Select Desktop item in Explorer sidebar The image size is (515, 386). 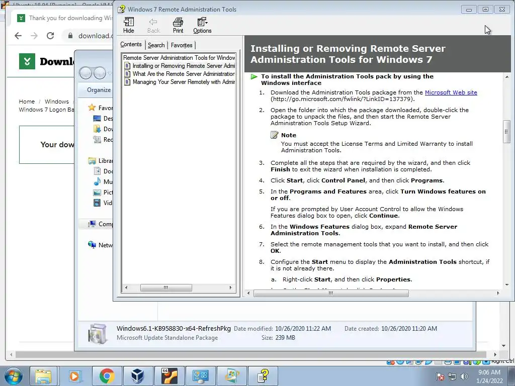(104, 119)
